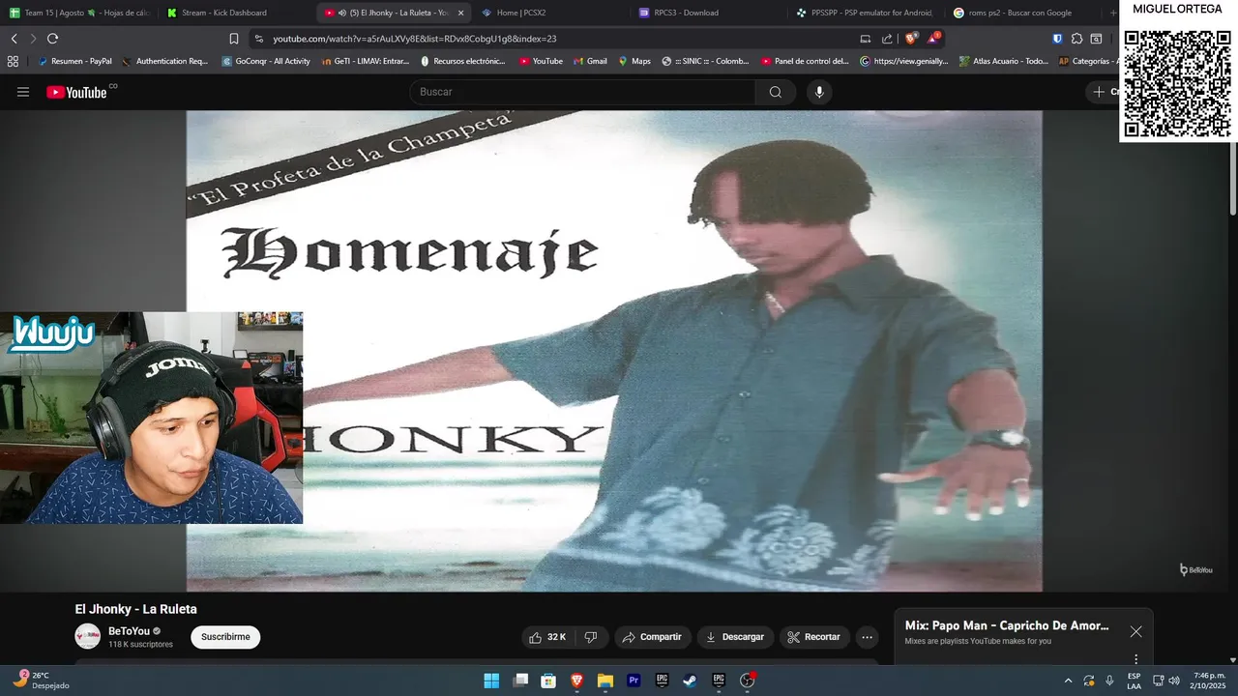The width and height of the screenshot is (1238, 696).
Task: Click the Descargar download button
Action: 735,637
